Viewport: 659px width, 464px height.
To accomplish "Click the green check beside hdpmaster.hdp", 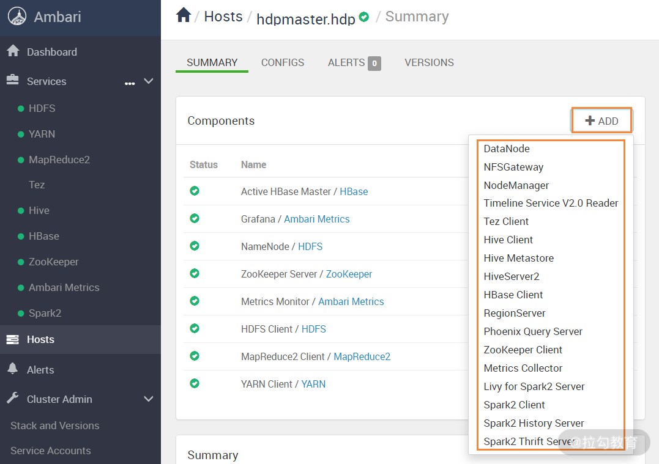I will pyautogui.click(x=364, y=17).
